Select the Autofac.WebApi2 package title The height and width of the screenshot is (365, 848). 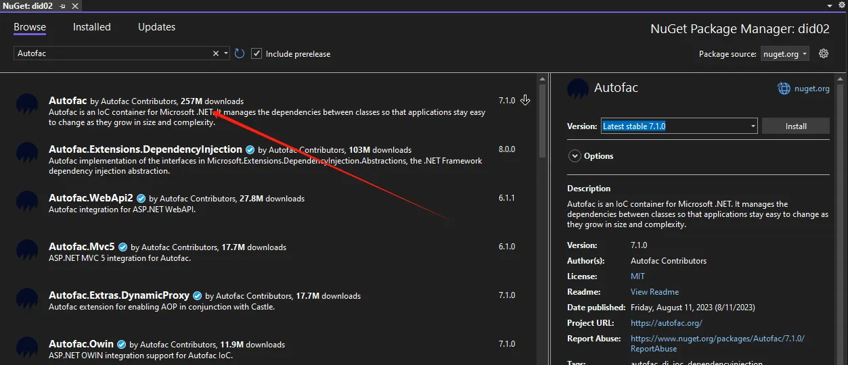click(x=91, y=198)
